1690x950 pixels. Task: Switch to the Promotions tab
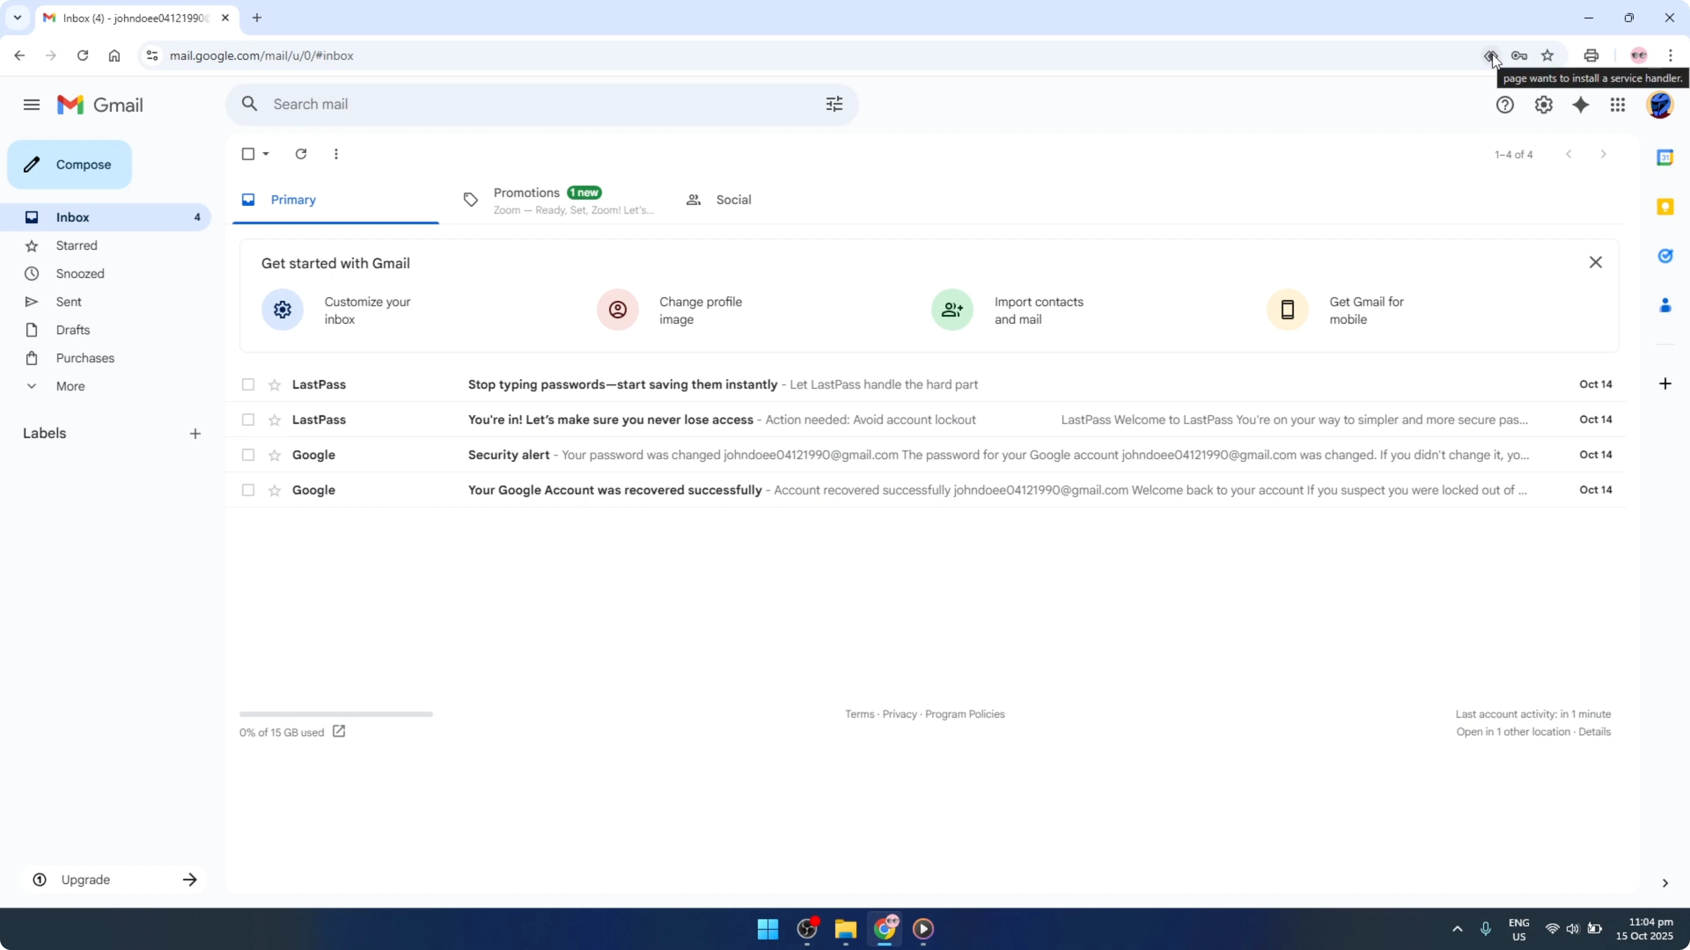tap(559, 200)
